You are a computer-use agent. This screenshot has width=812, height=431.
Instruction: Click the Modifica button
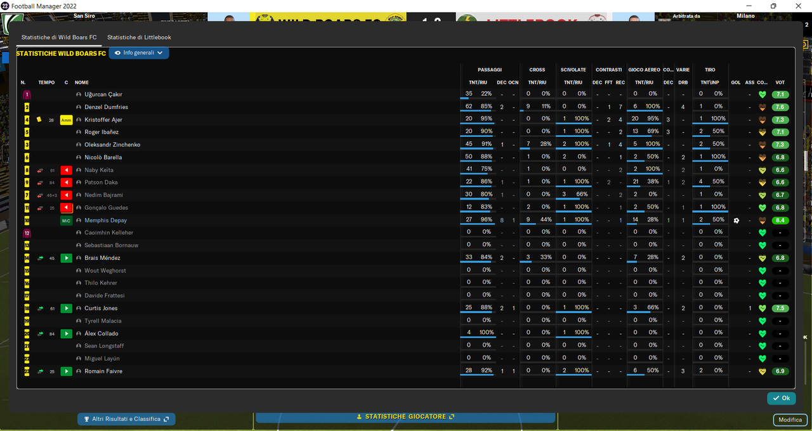pos(790,420)
